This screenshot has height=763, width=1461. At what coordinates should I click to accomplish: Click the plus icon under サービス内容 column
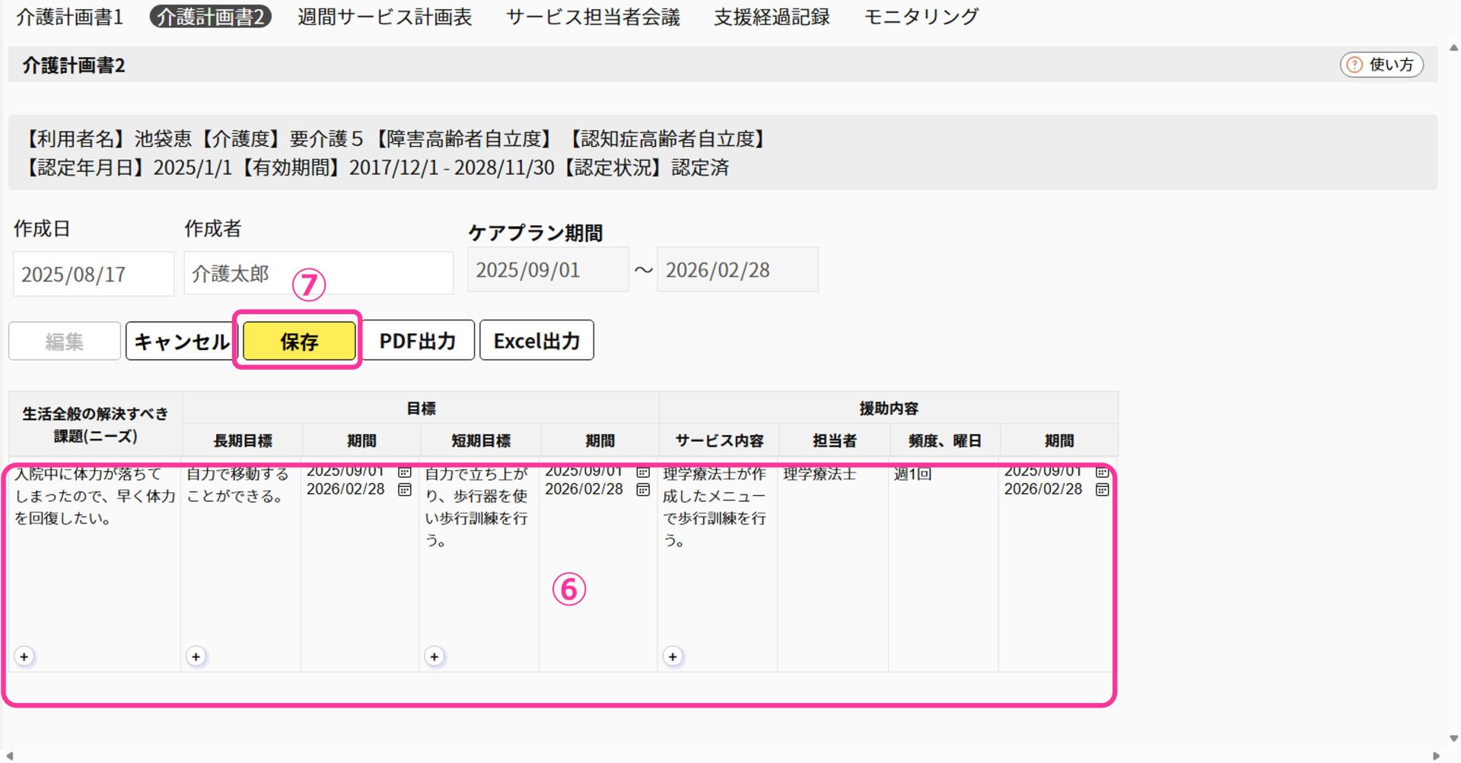(673, 656)
